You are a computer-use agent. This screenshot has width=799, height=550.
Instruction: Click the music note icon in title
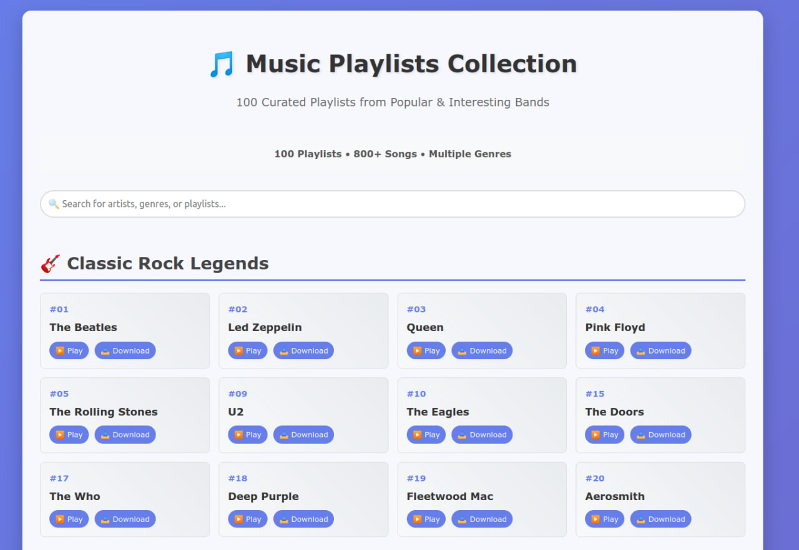tap(222, 64)
